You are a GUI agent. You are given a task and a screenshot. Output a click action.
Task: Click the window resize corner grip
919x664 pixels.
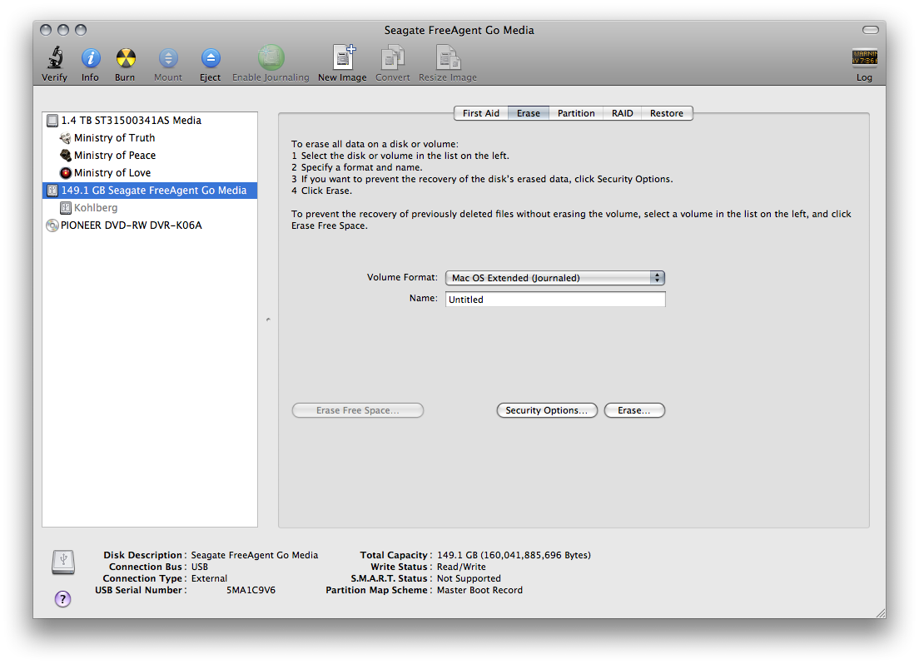[881, 613]
